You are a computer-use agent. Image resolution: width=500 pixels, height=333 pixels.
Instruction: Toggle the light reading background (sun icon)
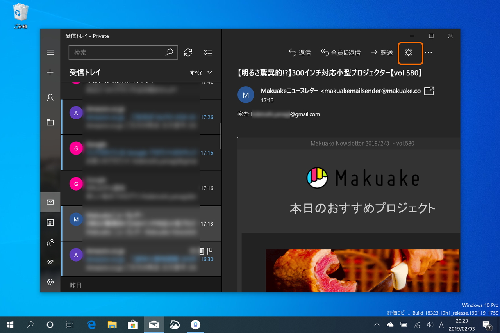pos(410,52)
